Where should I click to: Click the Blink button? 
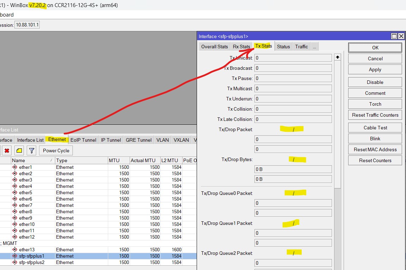[x=375, y=139]
